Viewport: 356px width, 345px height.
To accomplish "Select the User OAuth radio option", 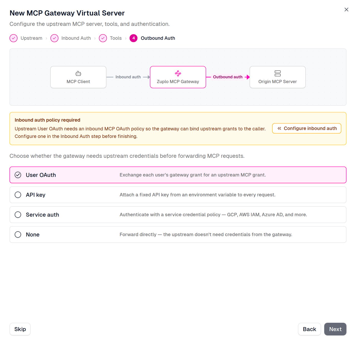I will (x=18, y=175).
